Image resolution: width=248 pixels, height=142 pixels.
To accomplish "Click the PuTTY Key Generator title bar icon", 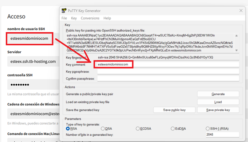I will (64, 10).
